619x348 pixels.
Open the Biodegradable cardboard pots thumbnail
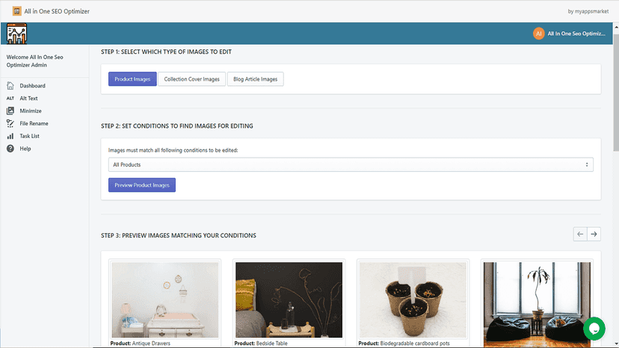pyautogui.click(x=413, y=300)
